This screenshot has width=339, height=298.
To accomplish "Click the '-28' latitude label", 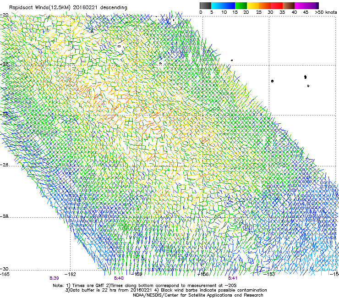I will point(4,216).
